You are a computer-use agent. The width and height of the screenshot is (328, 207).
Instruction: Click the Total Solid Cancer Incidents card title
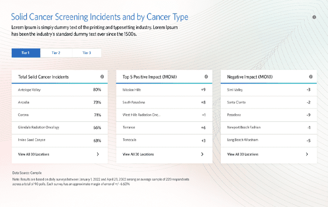click(x=44, y=77)
